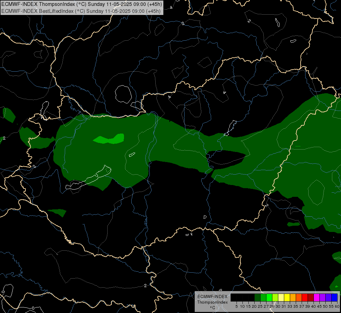The width and height of the screenshot is (341, 313).
Task: Click the legend tick value 30
Action: click(x=278, y=306)
